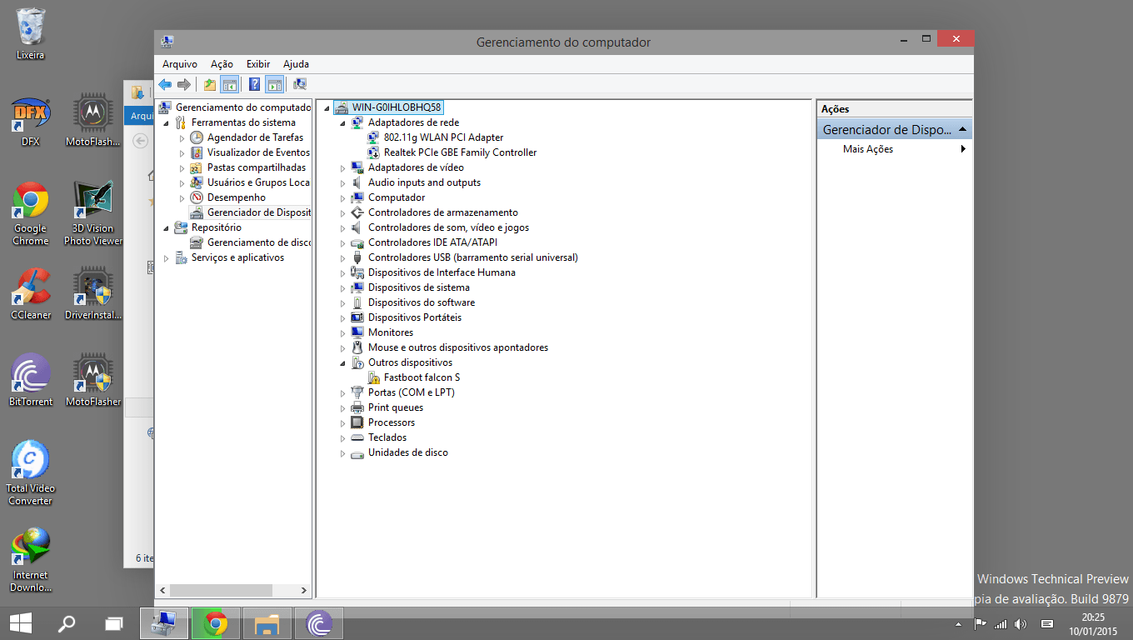The height and width of the screenshot is (640, 1133).
Task: Collapse the Ferramentas do sistema node
Action: (x=167, y=122)
